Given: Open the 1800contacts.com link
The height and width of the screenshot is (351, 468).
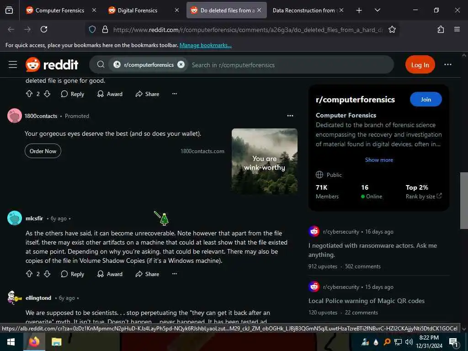Looking at the screenshot, I should [202, 151].
